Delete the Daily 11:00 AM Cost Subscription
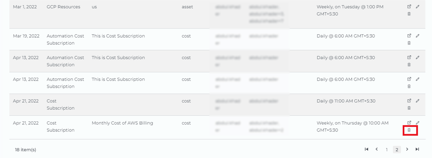Image resolution: width=432 pixels, height=158 pixels. [x=409, y=108]
